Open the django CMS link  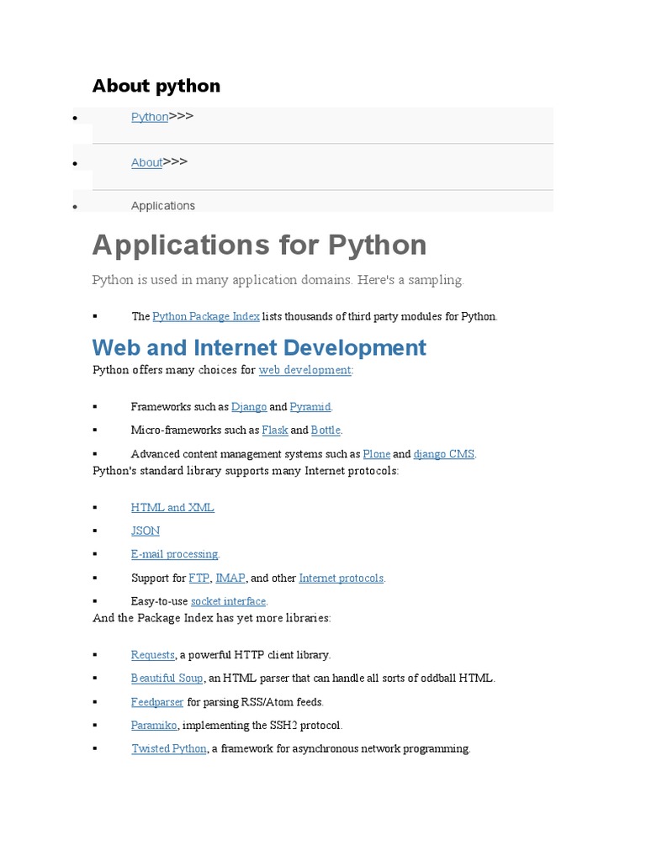click(444, 454)
